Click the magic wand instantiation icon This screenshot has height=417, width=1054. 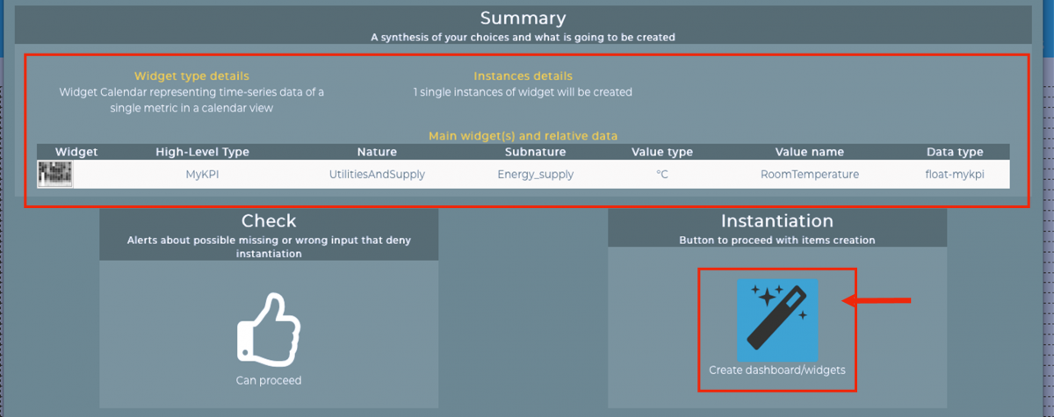(x=776, y=320)
